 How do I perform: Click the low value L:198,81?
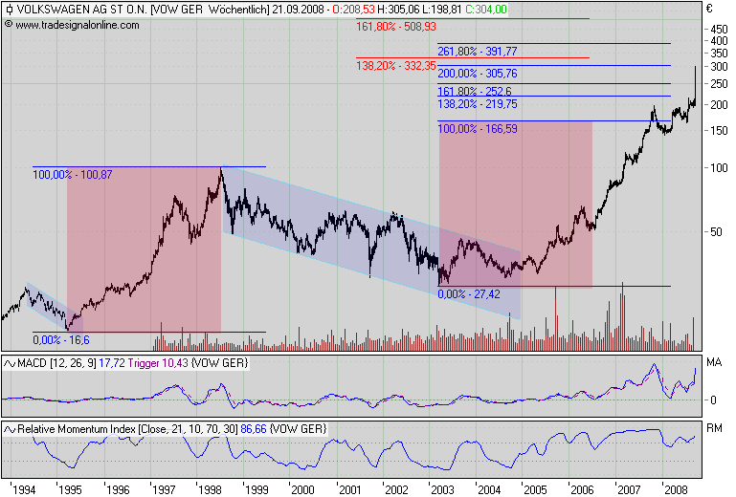coord(441,10)
